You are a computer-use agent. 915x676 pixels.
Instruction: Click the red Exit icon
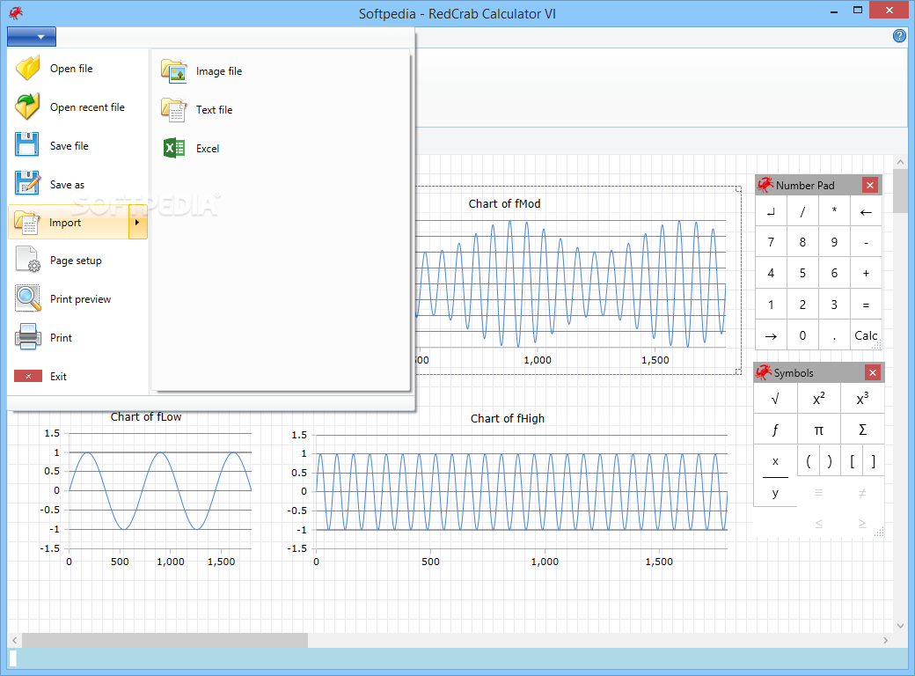tap(28, 377)
